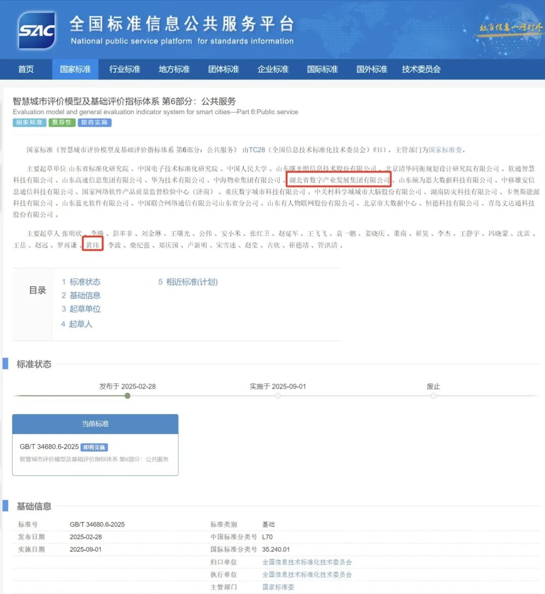Click the 基础信息 section heading
The image size is (545, 594).
tap(34, 507)
